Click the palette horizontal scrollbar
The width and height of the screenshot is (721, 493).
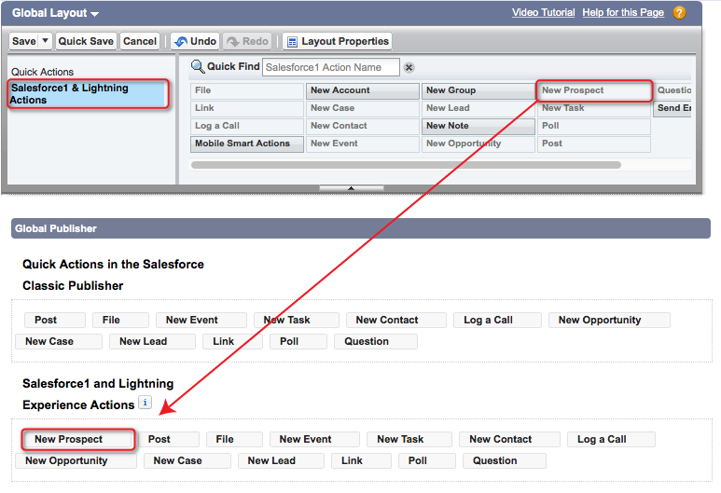pyautogui.click(x=406, y=164)
